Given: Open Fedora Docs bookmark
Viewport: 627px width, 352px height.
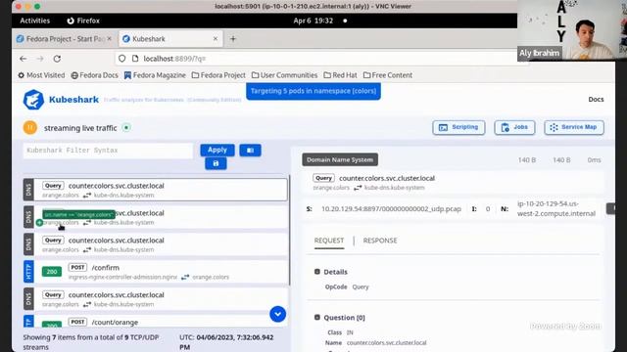Looking at the screenshot, I should point(94,75).
